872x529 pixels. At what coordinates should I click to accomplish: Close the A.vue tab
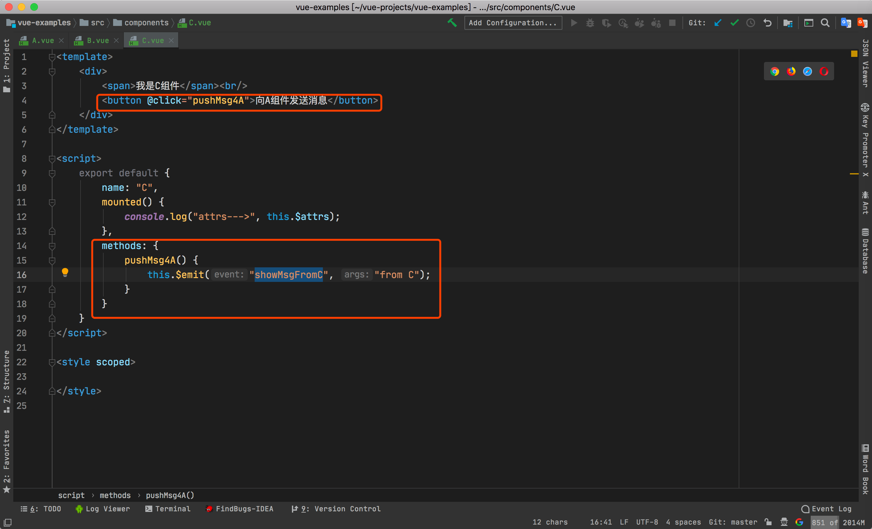pos(61,41)
